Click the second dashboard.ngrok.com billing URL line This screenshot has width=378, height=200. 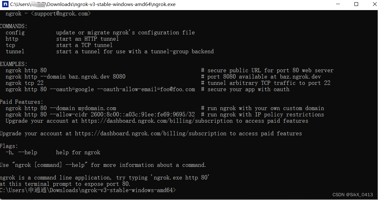pyautogui.click(x=151, y=133)
